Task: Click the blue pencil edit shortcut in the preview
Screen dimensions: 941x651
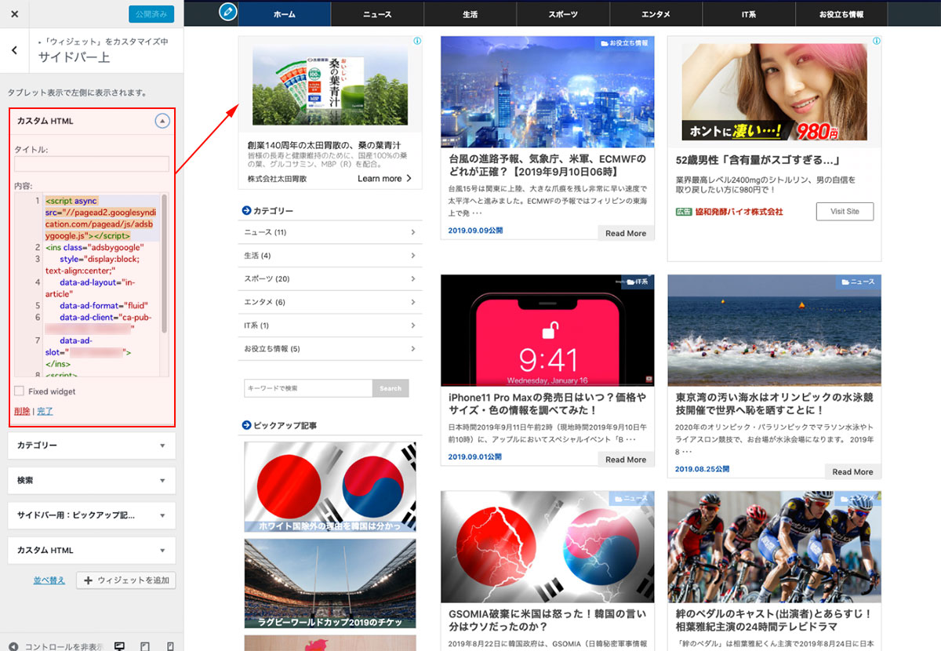Action: [227, 12]
